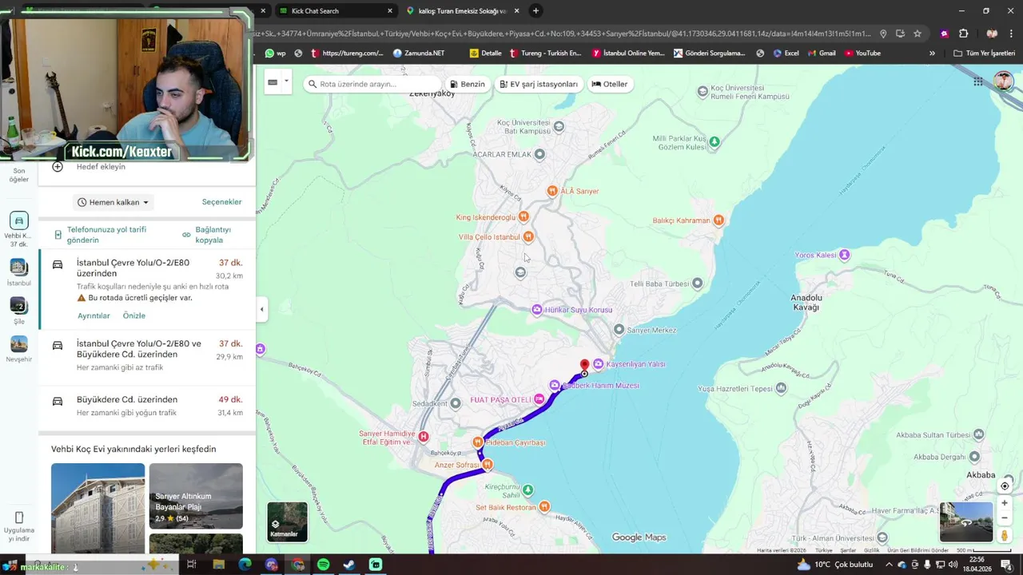Click Ürün Geri Bildirimi Gönder feedback link
1023x575 pixels.
tap(918, 550)
